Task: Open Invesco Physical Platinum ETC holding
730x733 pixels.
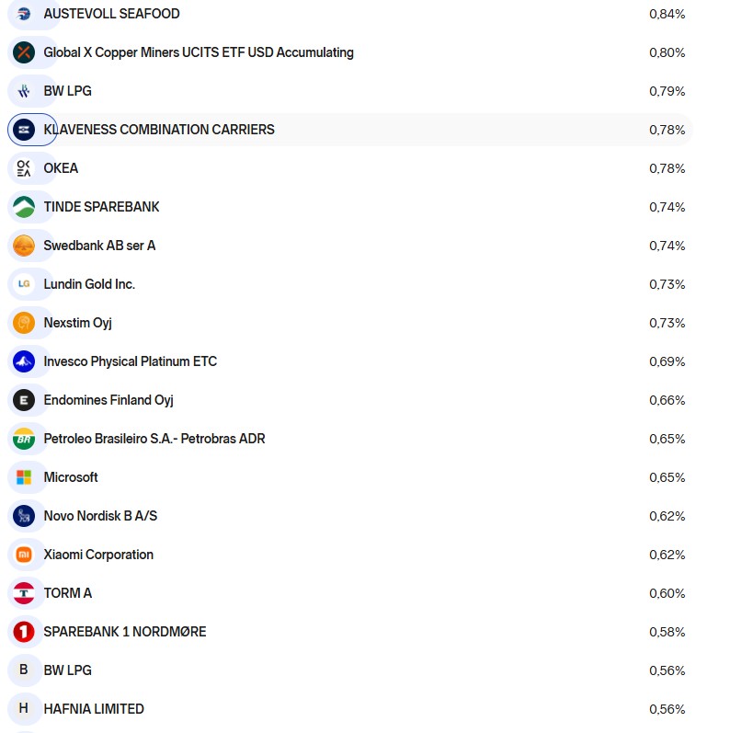Action: click(130, 361)
